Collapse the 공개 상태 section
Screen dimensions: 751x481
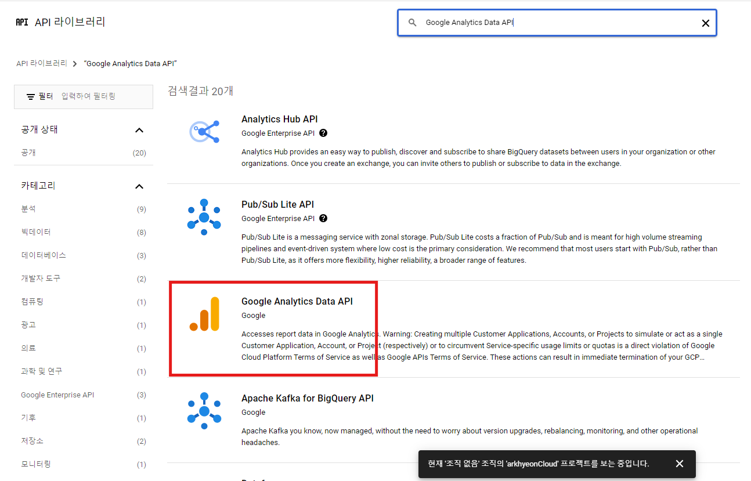click(139, 130)
